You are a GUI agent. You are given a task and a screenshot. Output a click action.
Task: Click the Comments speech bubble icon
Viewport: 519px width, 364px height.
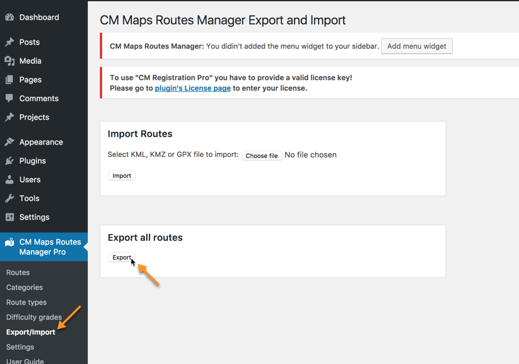click(x=9, y=98)
